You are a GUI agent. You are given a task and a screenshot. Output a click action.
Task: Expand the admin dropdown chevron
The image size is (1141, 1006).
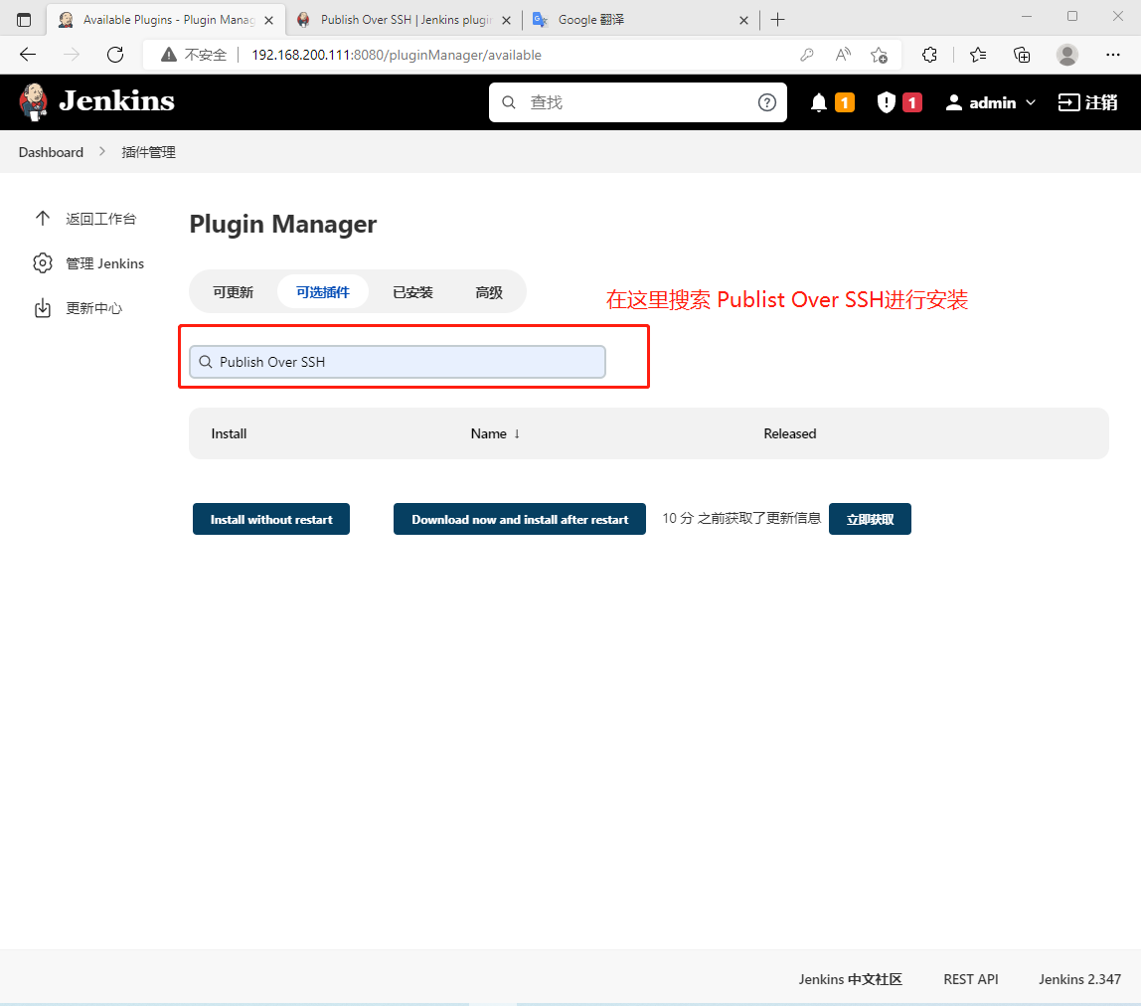pyautogui.click(x=1031, y=102)
